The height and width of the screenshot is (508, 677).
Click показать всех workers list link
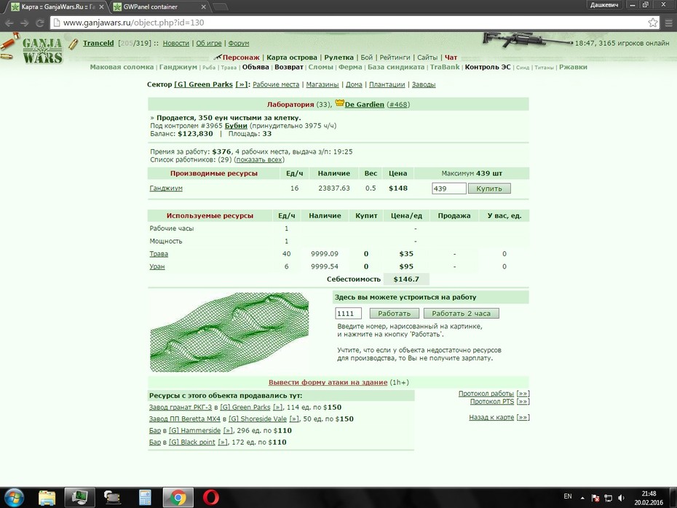coord(259,159)
